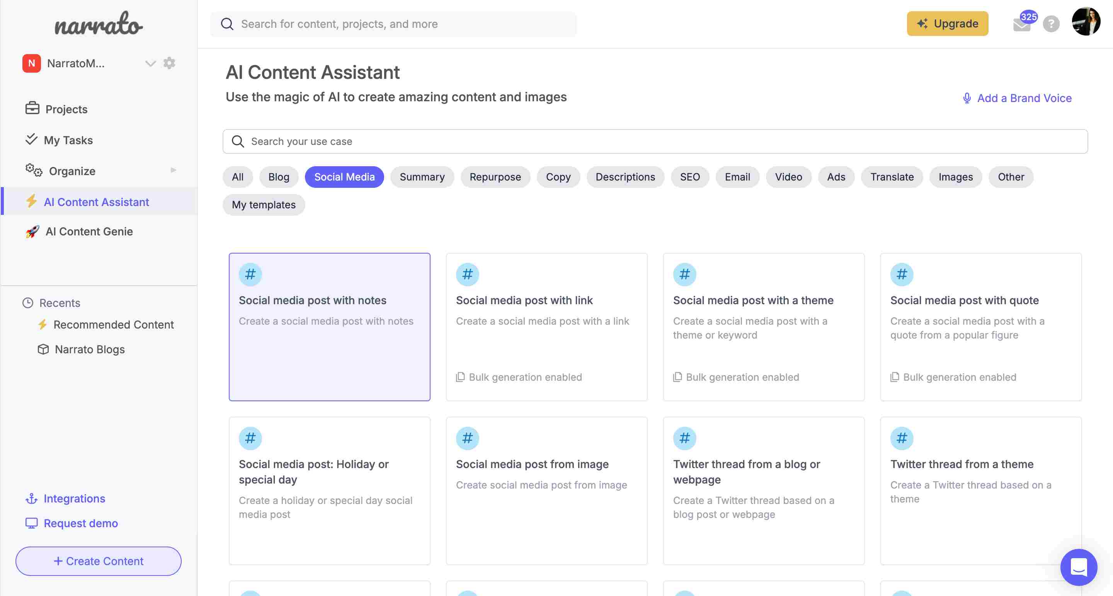
Task: Click the Upgrade button
Action: 948,23
